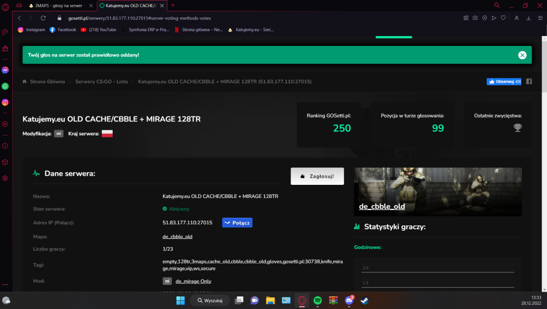Click the player count 1/23
547x309 pixels.
pyautogui.click(x=168, y=249)
